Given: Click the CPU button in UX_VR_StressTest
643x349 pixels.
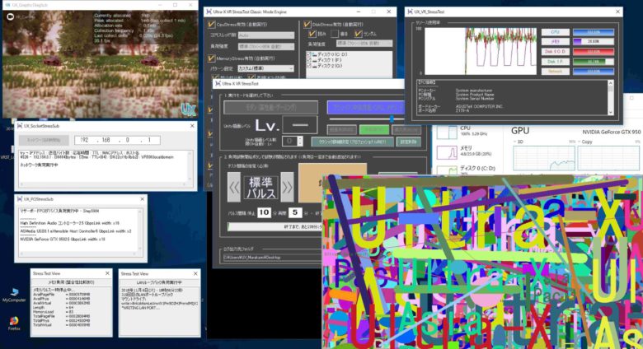Looking at the screenshot, I should (556, 32).
